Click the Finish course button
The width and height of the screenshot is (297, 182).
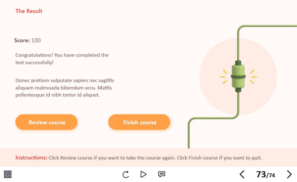pos(139,122)
